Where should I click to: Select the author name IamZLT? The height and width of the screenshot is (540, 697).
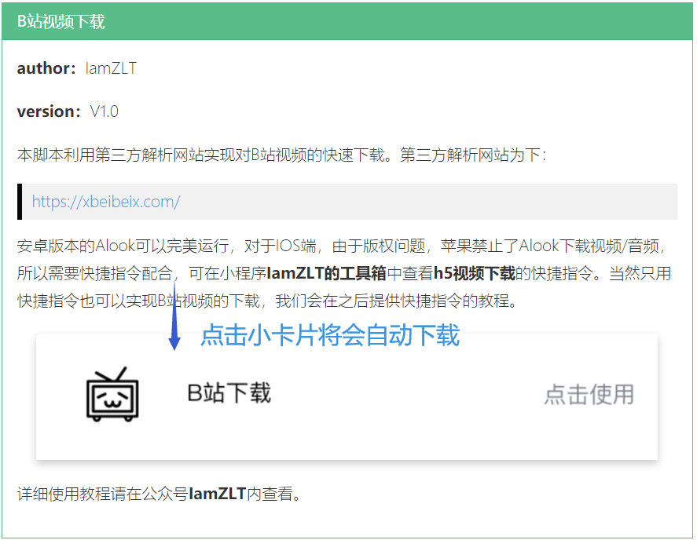click(x=111, y=68)
